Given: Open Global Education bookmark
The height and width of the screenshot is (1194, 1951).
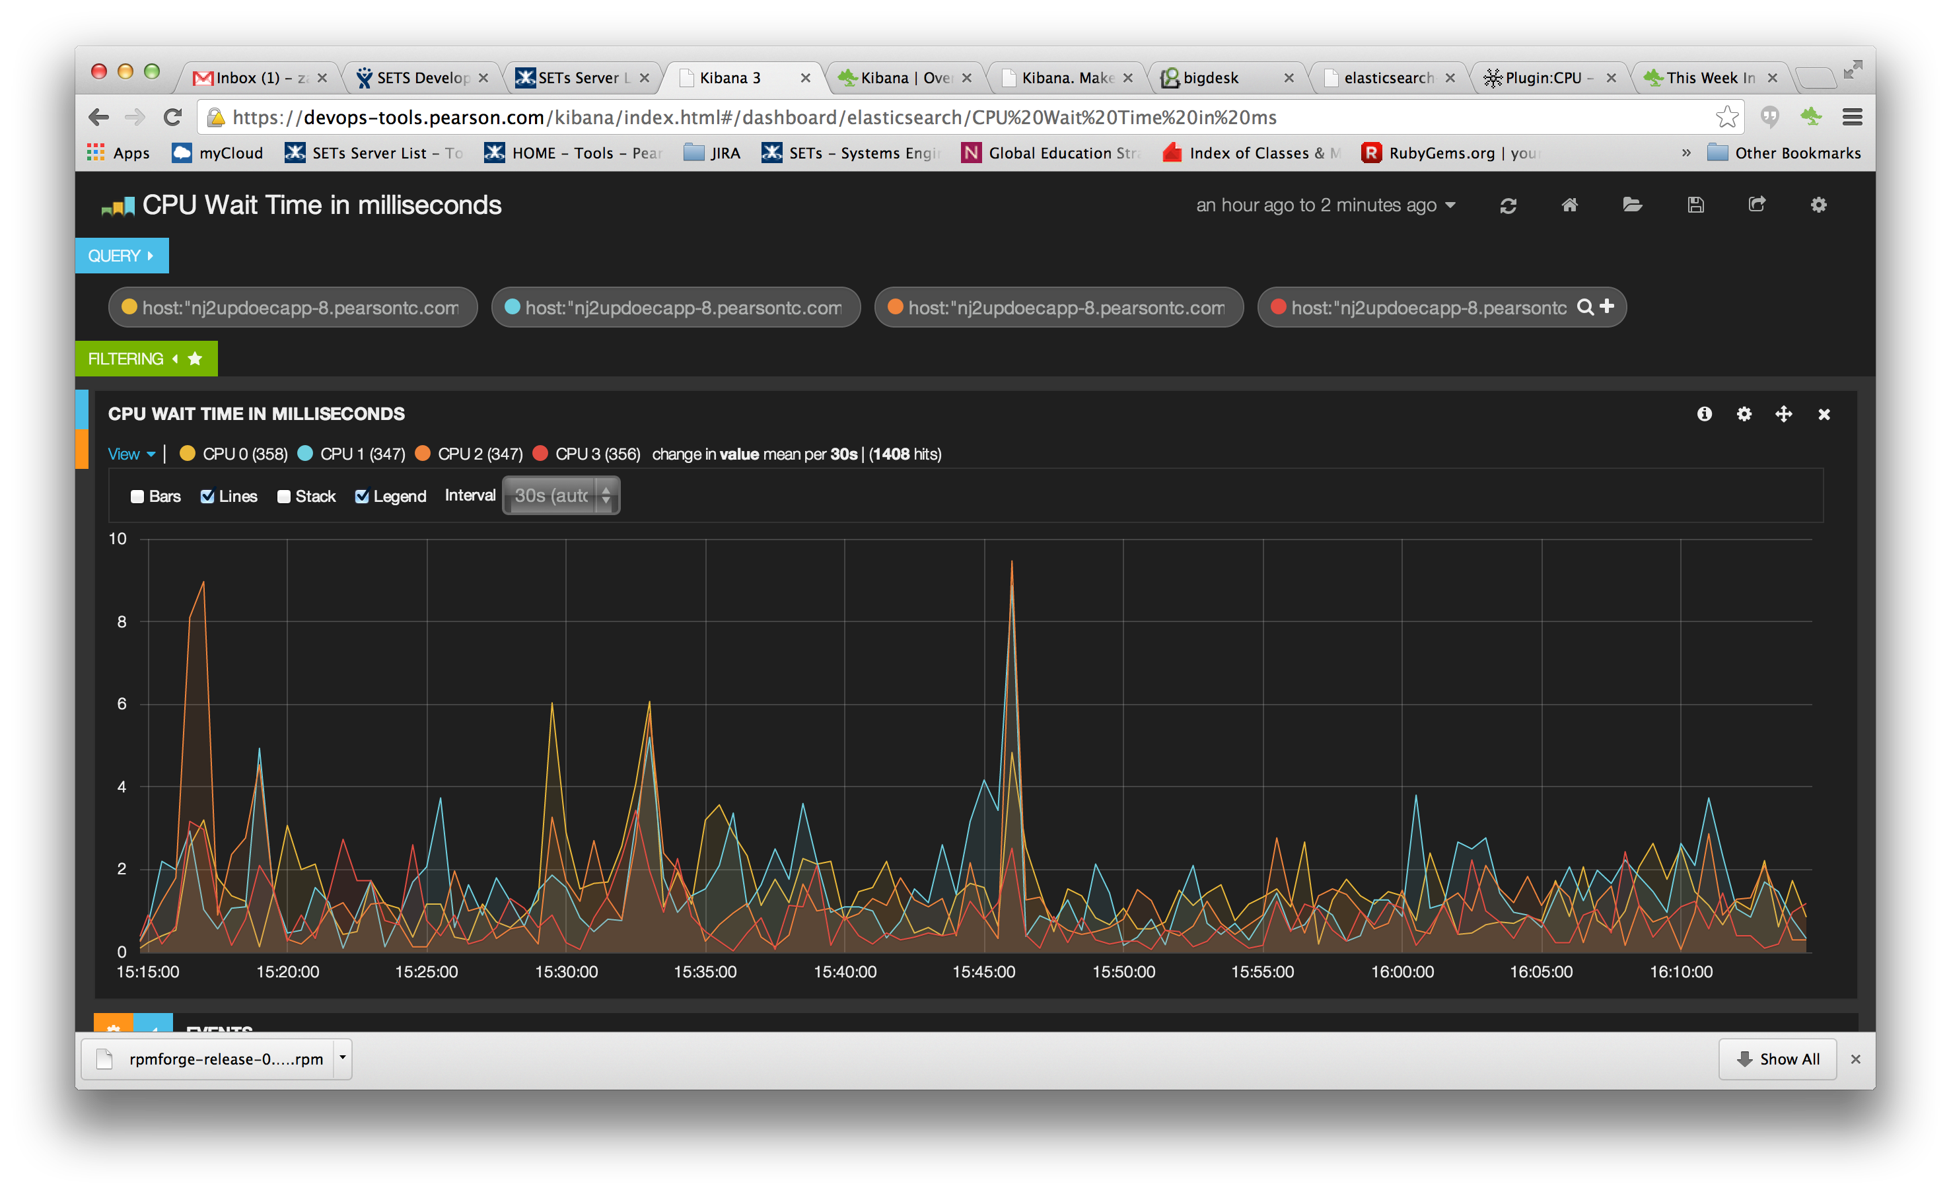Looking at the screenshot, I should [1051, 153].
